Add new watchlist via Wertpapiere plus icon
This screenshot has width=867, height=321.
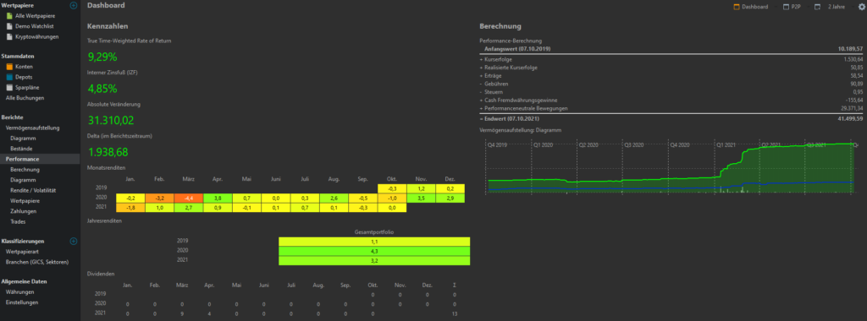(x=74, y=5)
